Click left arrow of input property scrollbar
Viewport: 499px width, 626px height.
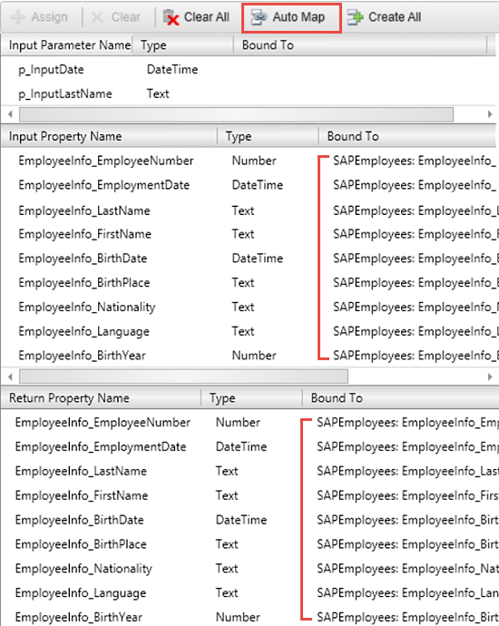coord(10,377)
